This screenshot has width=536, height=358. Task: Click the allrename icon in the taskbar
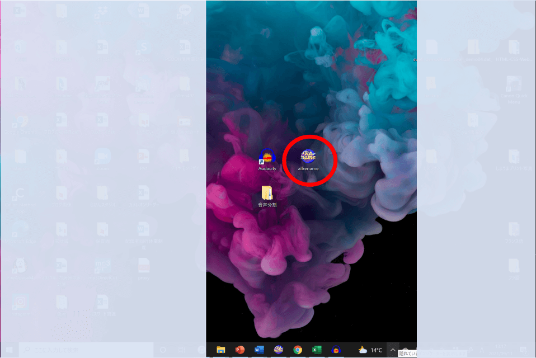pos(278,350)
